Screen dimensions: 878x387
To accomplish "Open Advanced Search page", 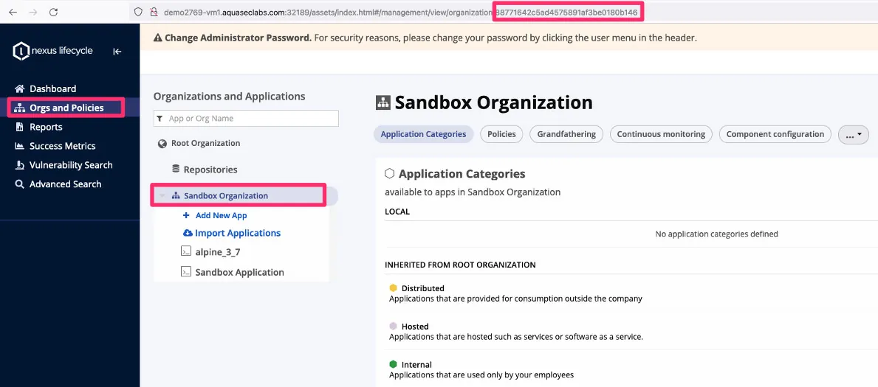I will [66, 184].
